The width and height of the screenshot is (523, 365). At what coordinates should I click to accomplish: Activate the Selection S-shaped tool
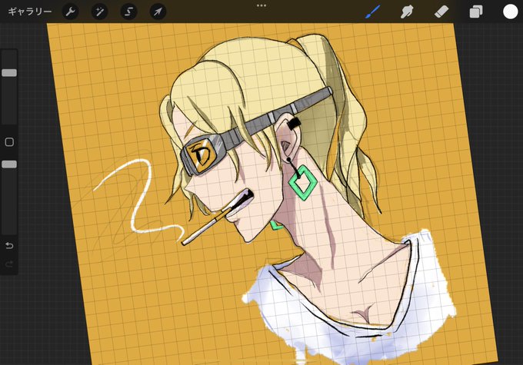pyautogui.click(x=128, y=12)
